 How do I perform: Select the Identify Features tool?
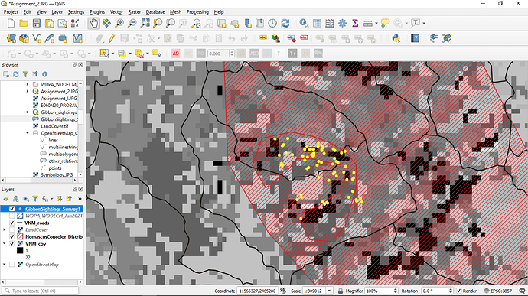tap(304, 23)
